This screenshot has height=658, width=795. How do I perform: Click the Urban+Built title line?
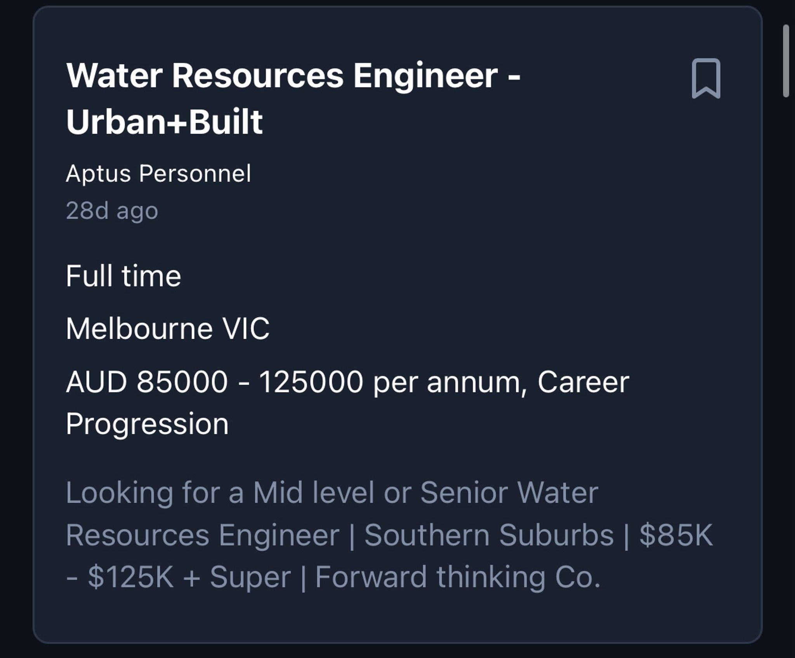[x=164, y=122]
